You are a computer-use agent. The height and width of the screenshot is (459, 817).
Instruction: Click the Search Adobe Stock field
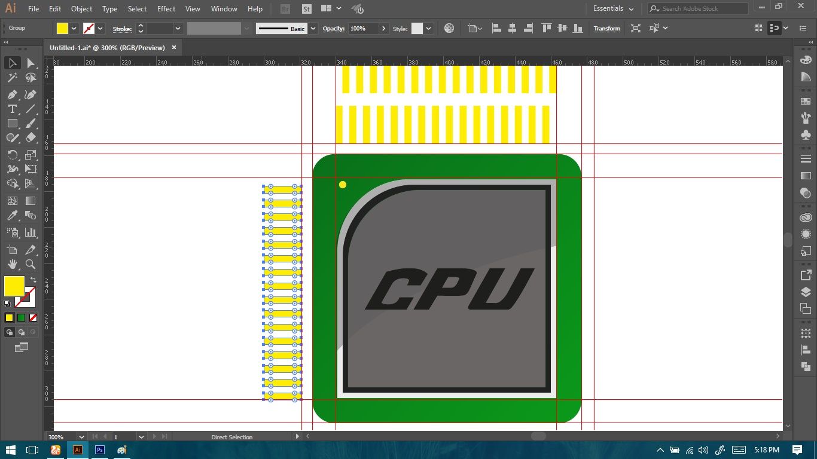coord(697,8)
